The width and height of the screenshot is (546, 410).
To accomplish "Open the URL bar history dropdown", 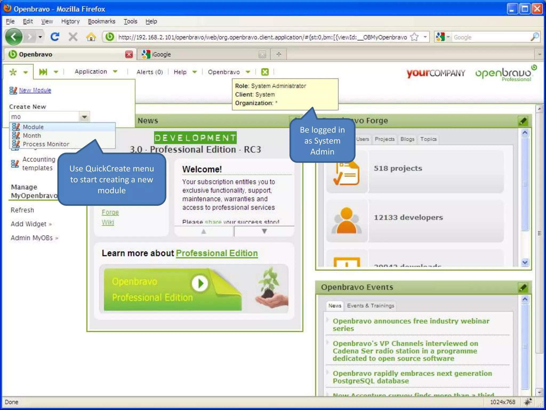I will click(425, 37).
